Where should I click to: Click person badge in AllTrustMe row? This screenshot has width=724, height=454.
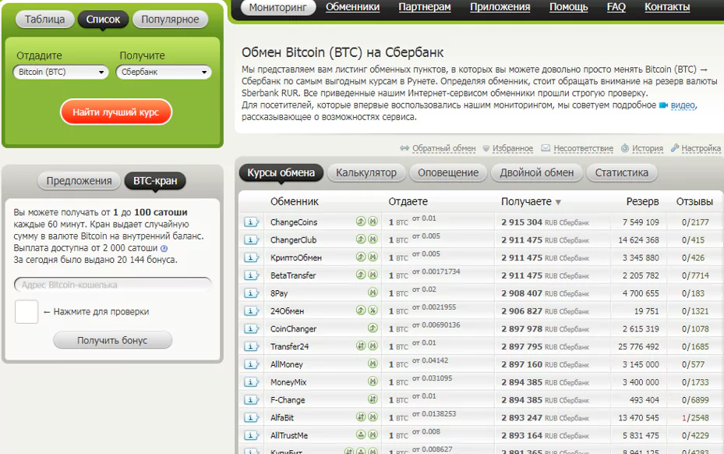pos(361,434)
